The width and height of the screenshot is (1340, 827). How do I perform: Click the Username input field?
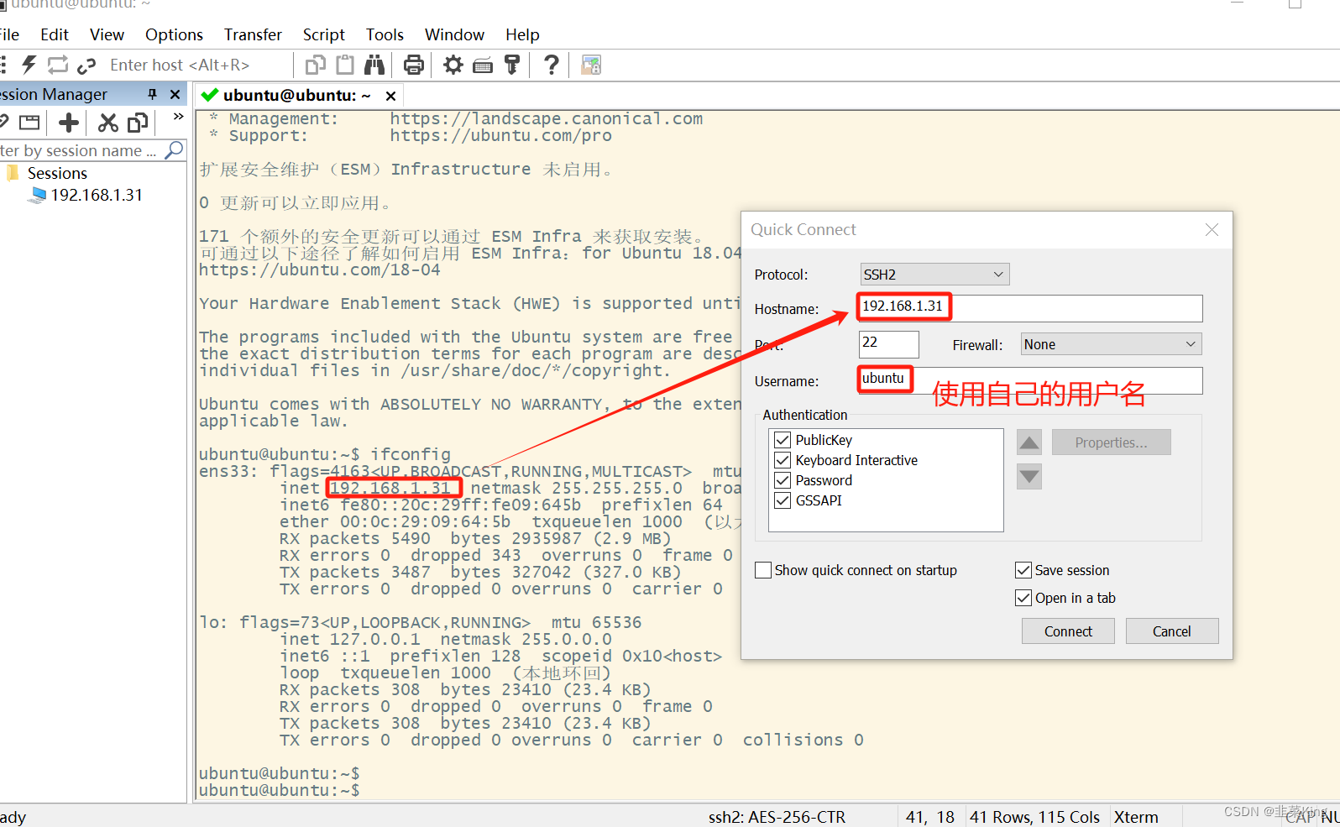click(x=1031, y=380)
